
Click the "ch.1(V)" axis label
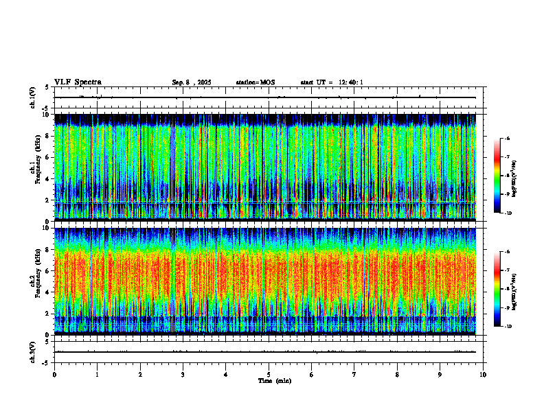(33, 97)
